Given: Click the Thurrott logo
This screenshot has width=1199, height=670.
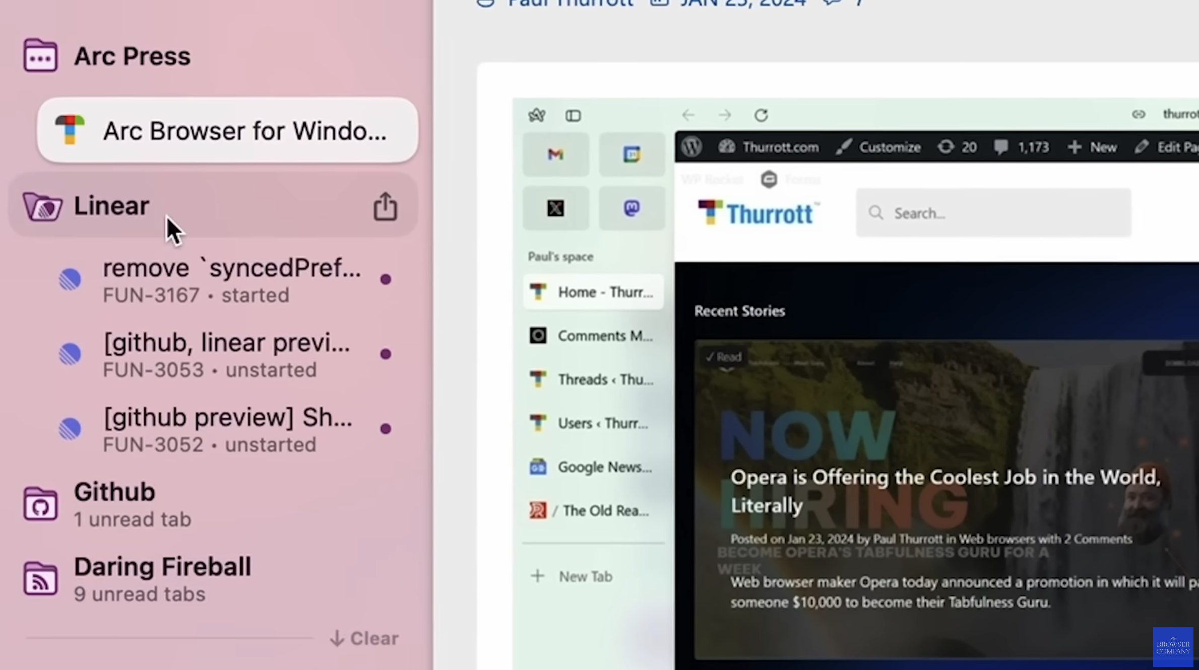Looking at the screenshot, I should point(758,213).
